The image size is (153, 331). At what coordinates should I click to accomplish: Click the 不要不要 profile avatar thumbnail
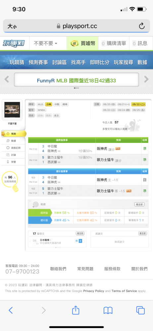point(12,110)
